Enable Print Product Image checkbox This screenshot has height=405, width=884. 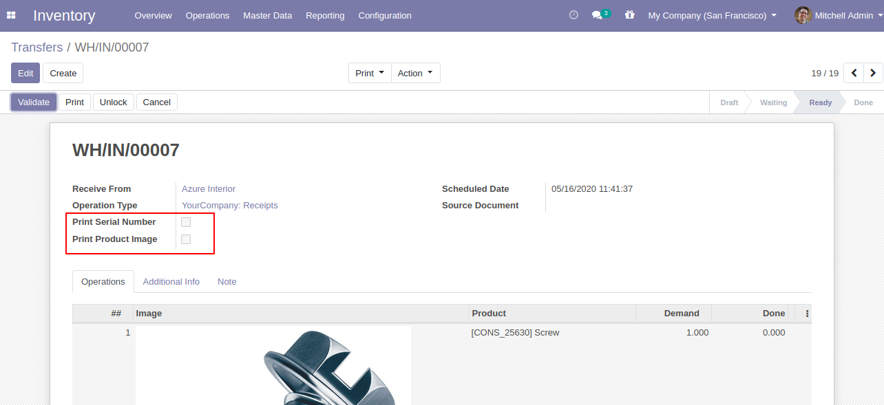(186, 239)
